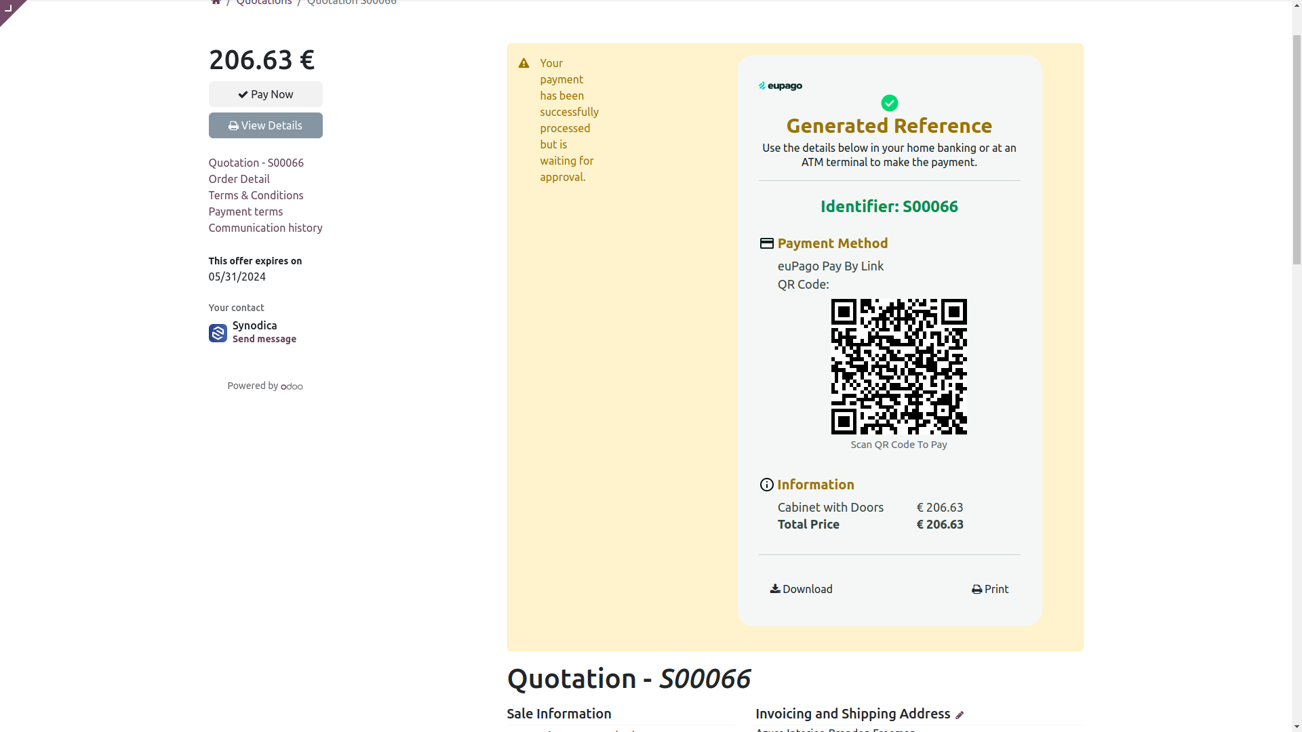The height and width of the screenshot is (732, 1302).
Task: Click the Quotation S00066 breadcrumb text
Action: click(351, 3)
